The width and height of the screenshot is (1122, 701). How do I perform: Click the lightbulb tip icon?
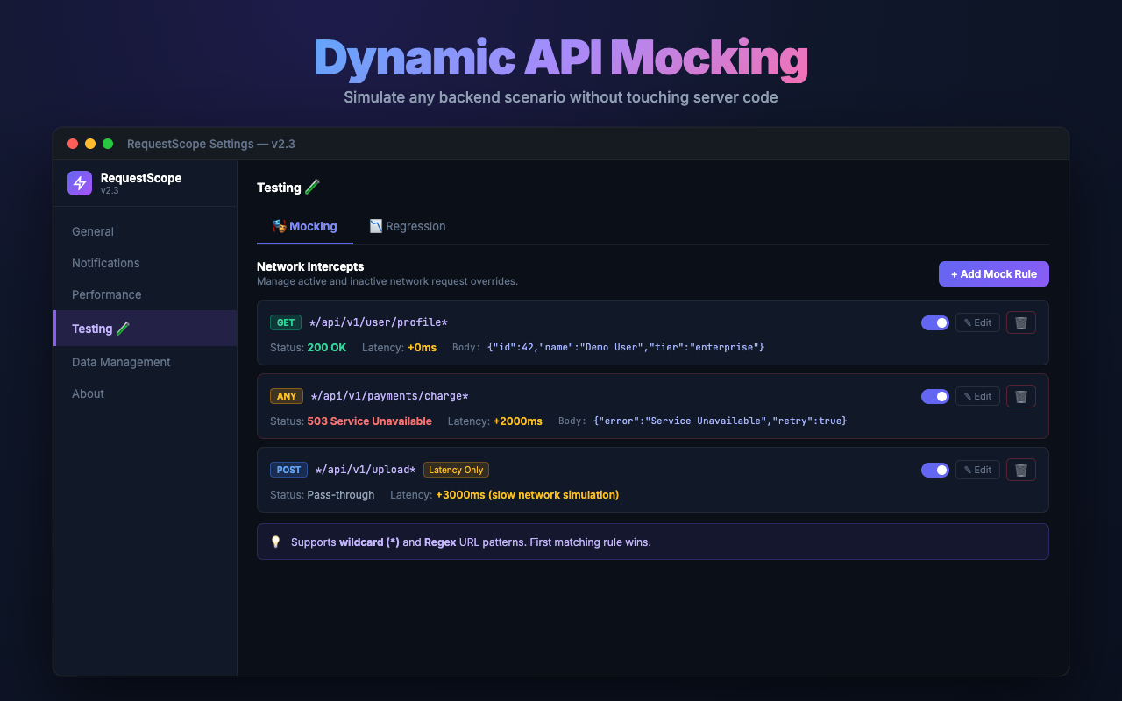(275, 542)
